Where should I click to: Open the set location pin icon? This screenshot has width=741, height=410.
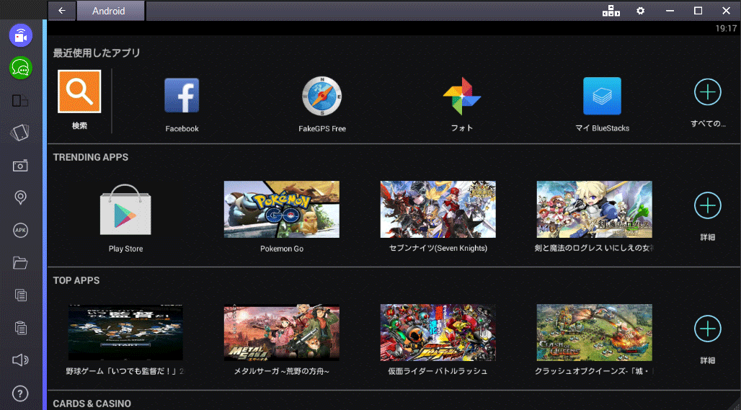pyautogui.click(x=20, y=197)
